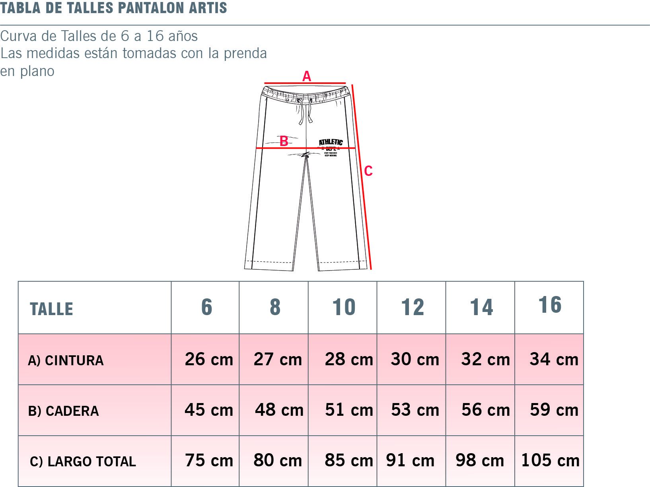Click the text Curva de Talles de 6 a 16 años

[x=99, y=36]
